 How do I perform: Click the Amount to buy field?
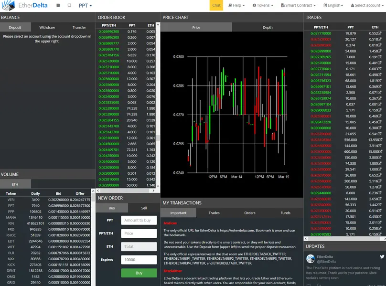pos(139,220)
